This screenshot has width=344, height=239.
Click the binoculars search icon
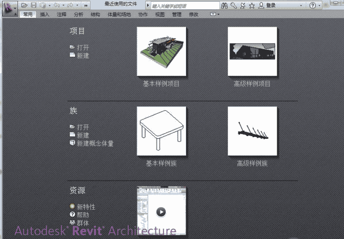(225, 5)
